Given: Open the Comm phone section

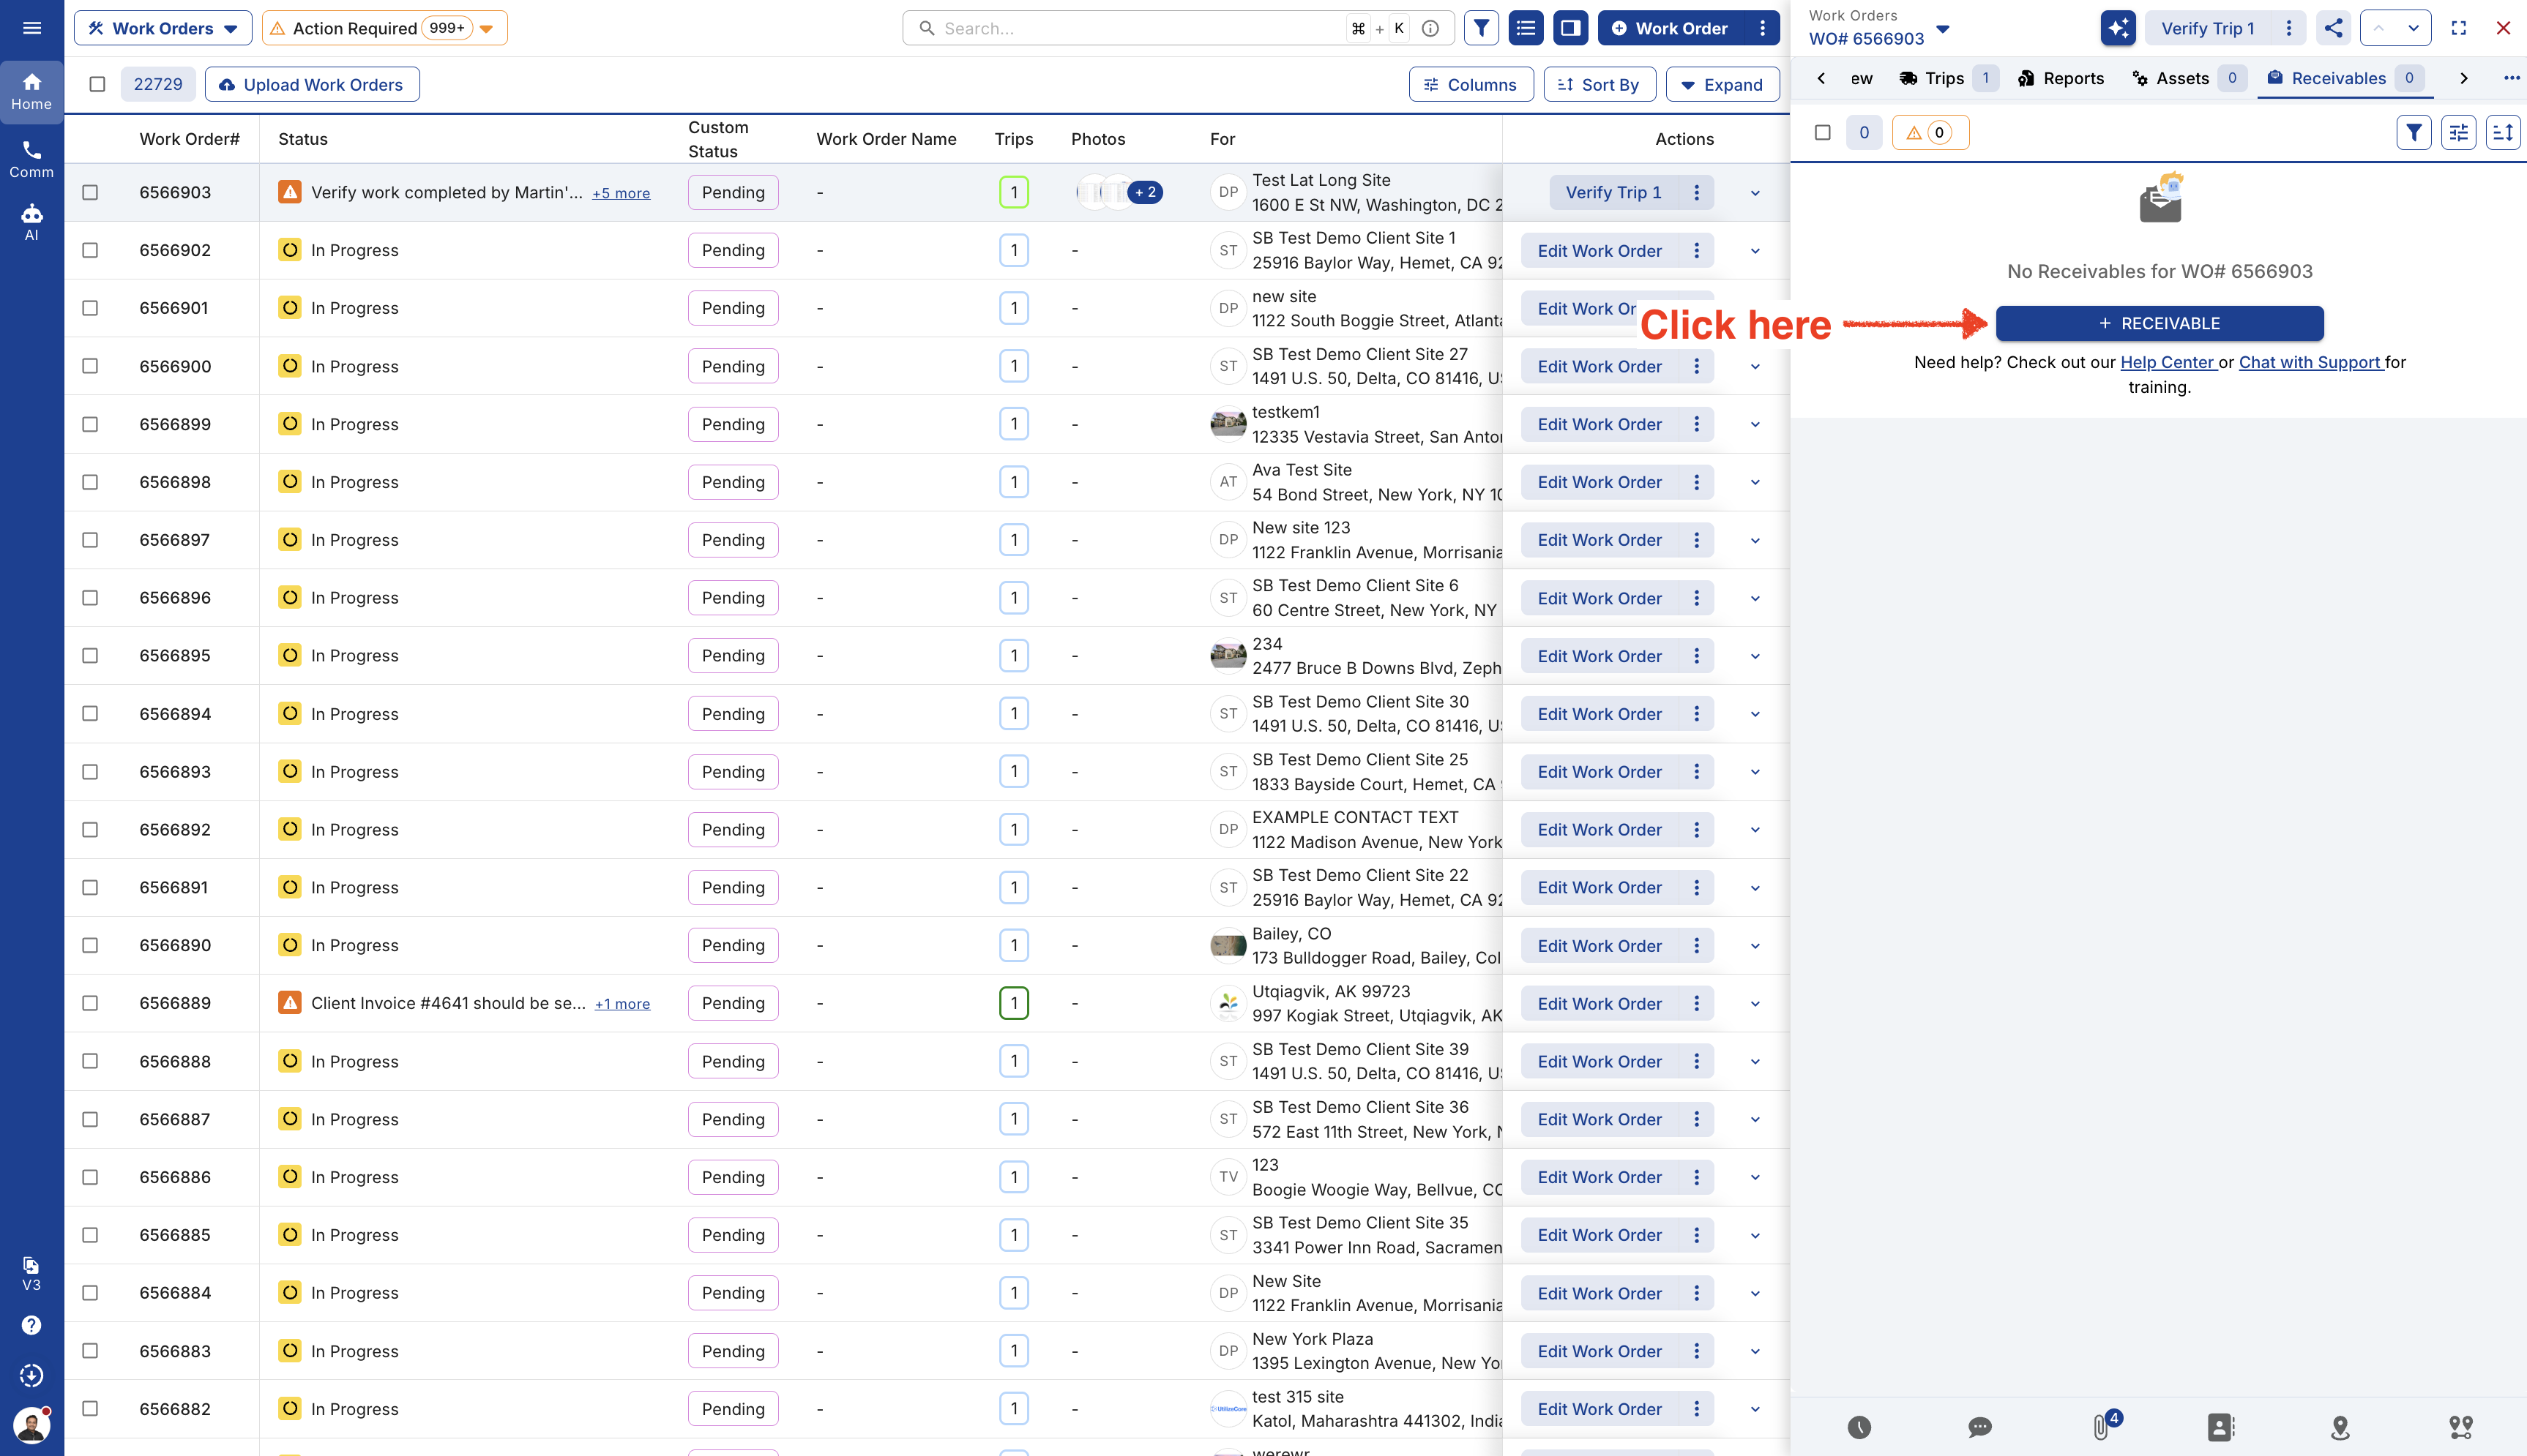Looking at the screenshot, I should (x=32, y=159).
